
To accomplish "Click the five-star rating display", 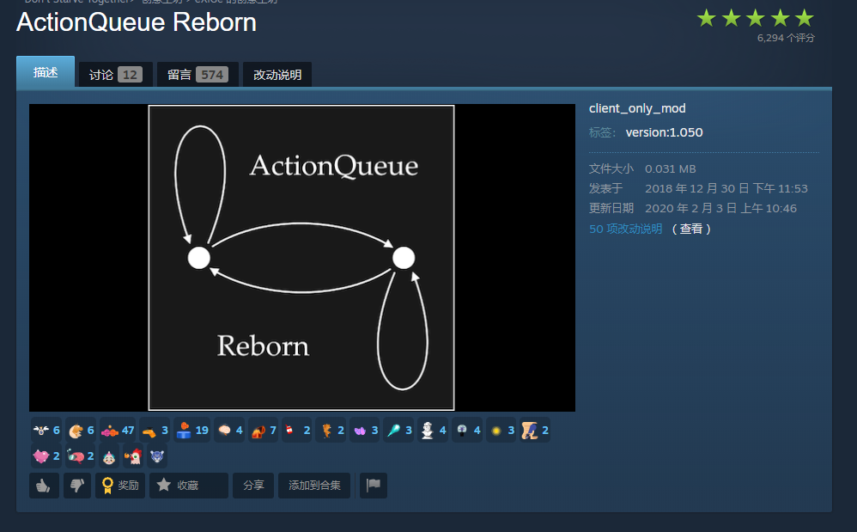I will [x=755, y=18].
